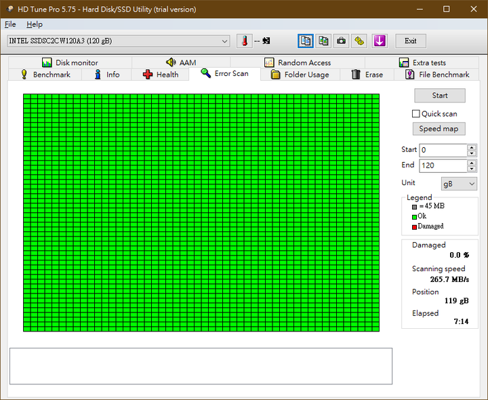488x400 pixels.
Task: Maximize the HD Tune Pro window
Action: (x=446, y=9)
